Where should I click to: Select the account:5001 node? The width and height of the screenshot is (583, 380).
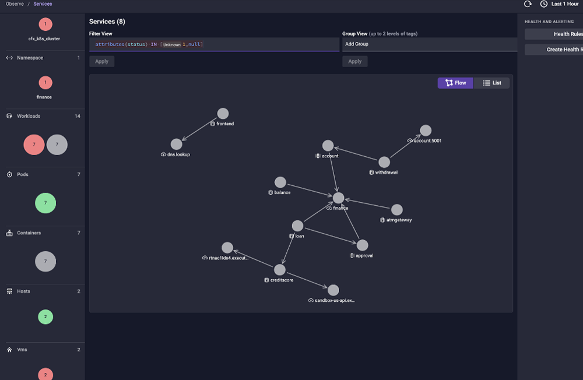click(426, 130)
